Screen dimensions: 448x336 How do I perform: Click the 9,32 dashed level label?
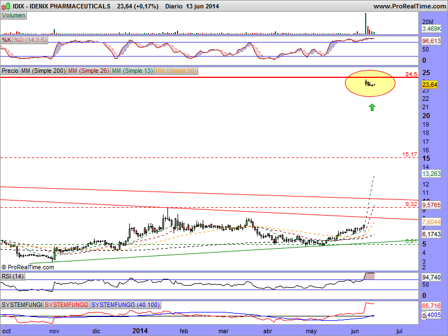coord(411,204)
